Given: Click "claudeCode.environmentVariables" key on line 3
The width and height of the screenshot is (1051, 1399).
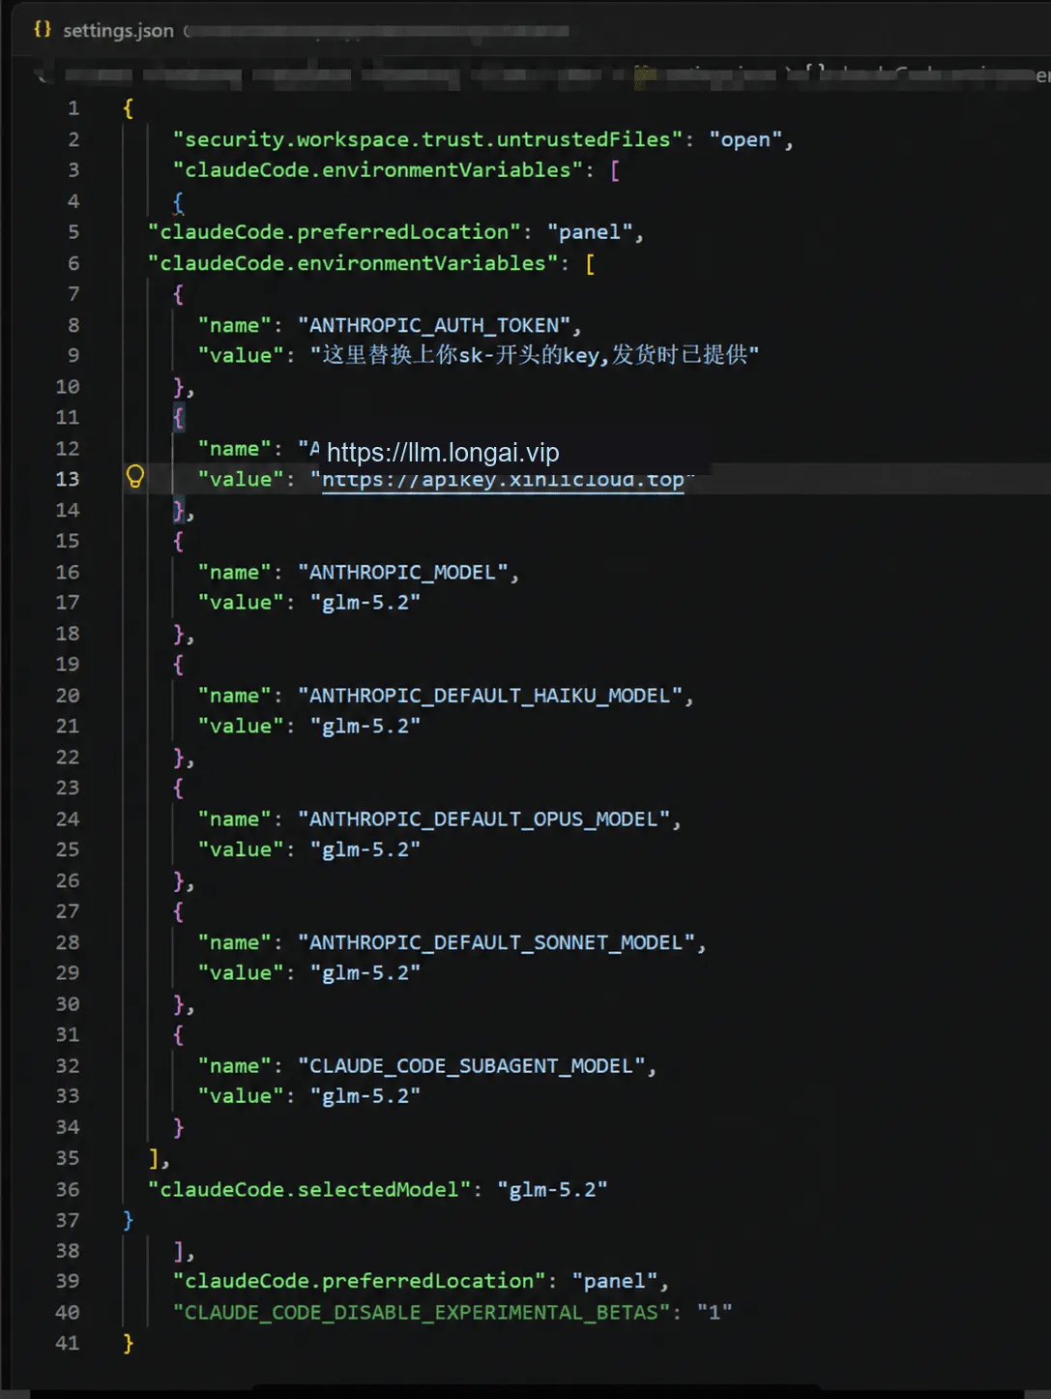Looking at the screenshot, I should [x=378, y=169].
